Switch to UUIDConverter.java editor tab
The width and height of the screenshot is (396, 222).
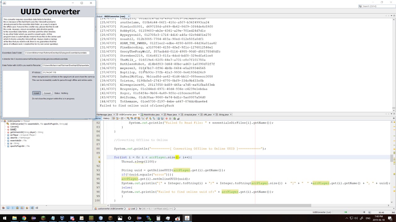click(x=127, y=115)
